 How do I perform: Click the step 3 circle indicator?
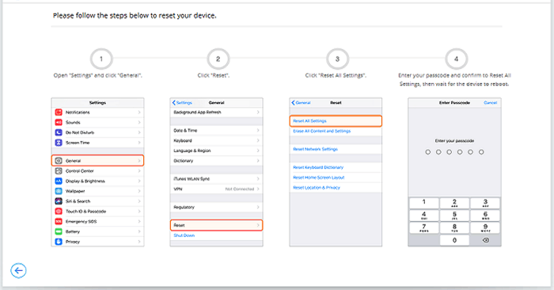pos(337,59)
